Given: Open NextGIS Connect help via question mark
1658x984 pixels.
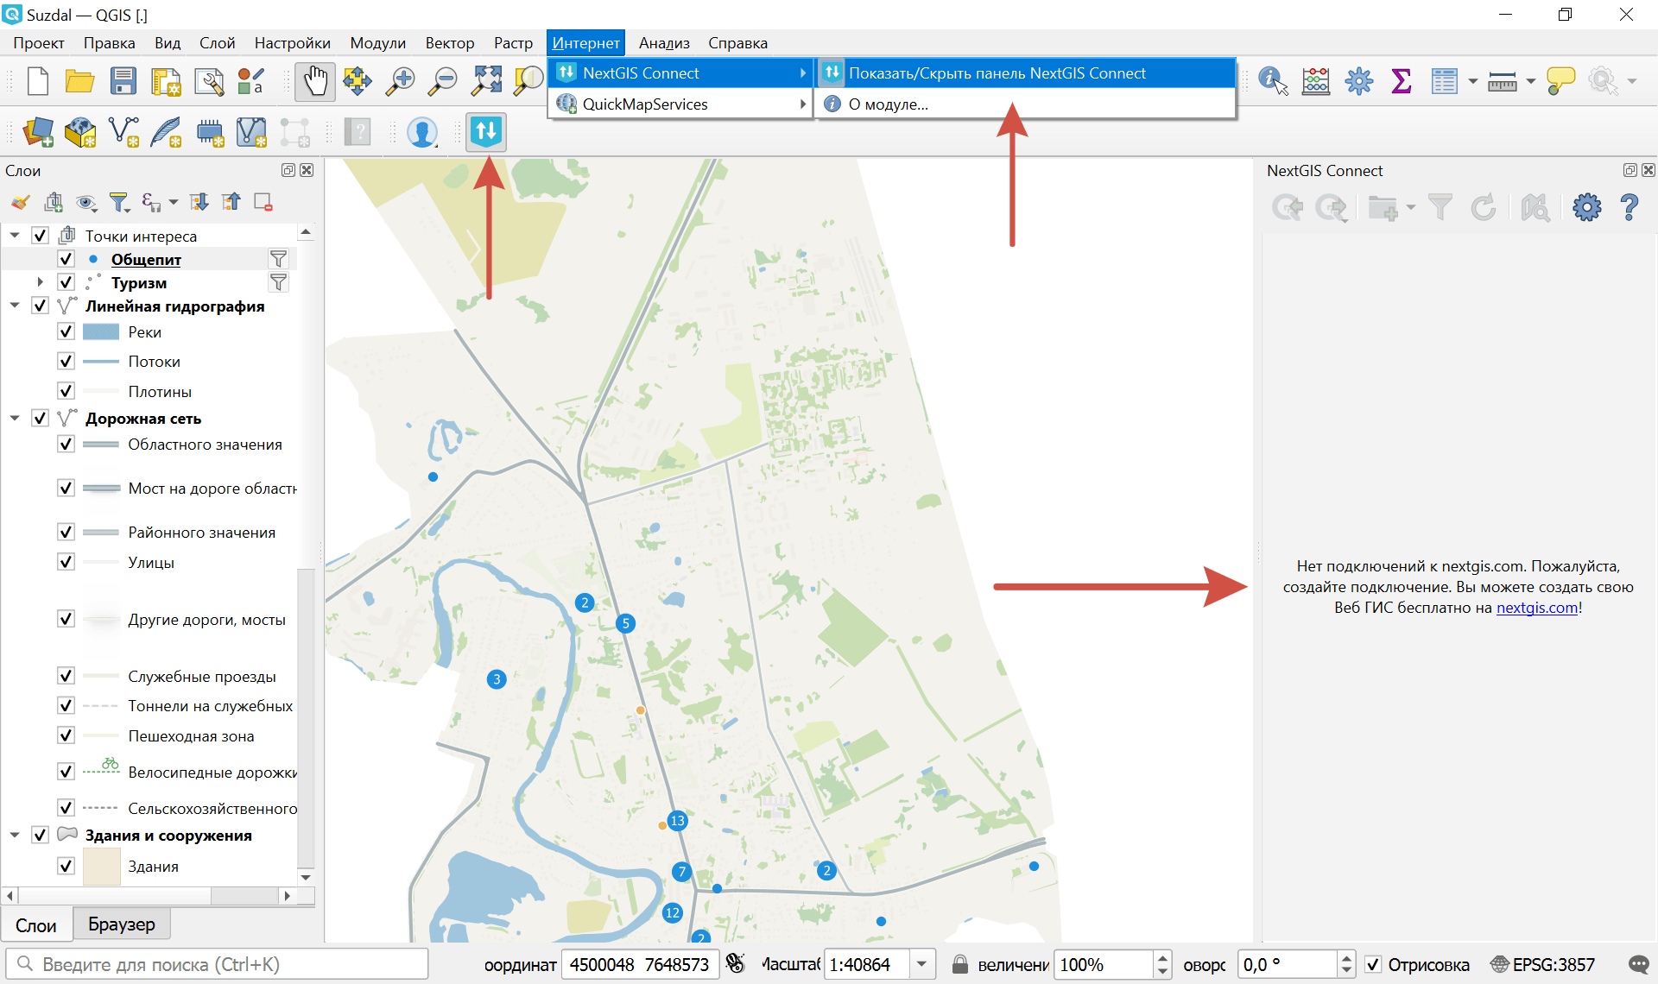Looking at the screenshot, I should [1630, 207].
